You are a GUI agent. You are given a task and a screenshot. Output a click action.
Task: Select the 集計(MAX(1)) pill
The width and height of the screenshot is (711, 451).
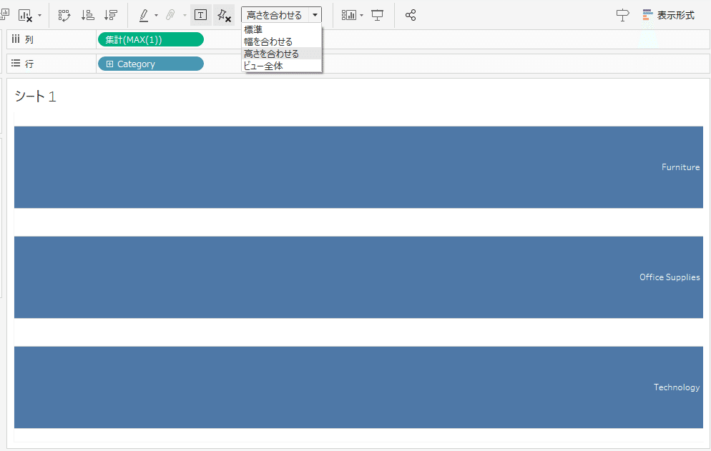coord(150,40)
